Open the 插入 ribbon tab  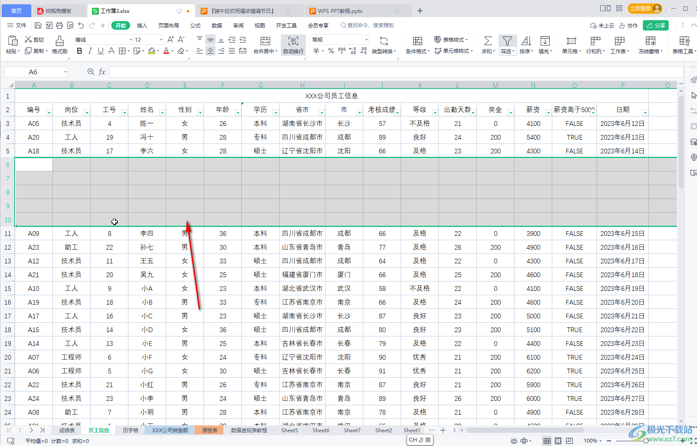[142, 25]
